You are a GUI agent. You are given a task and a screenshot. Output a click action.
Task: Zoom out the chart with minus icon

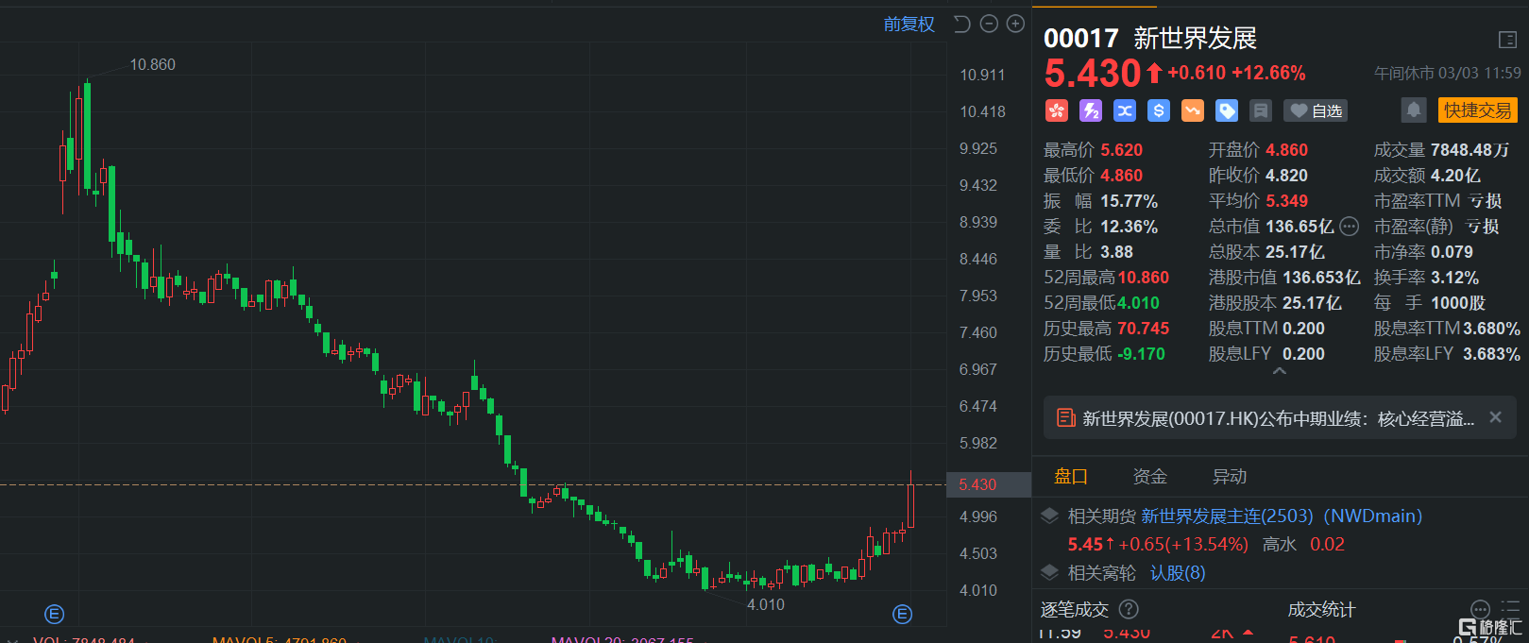[989, 24]
